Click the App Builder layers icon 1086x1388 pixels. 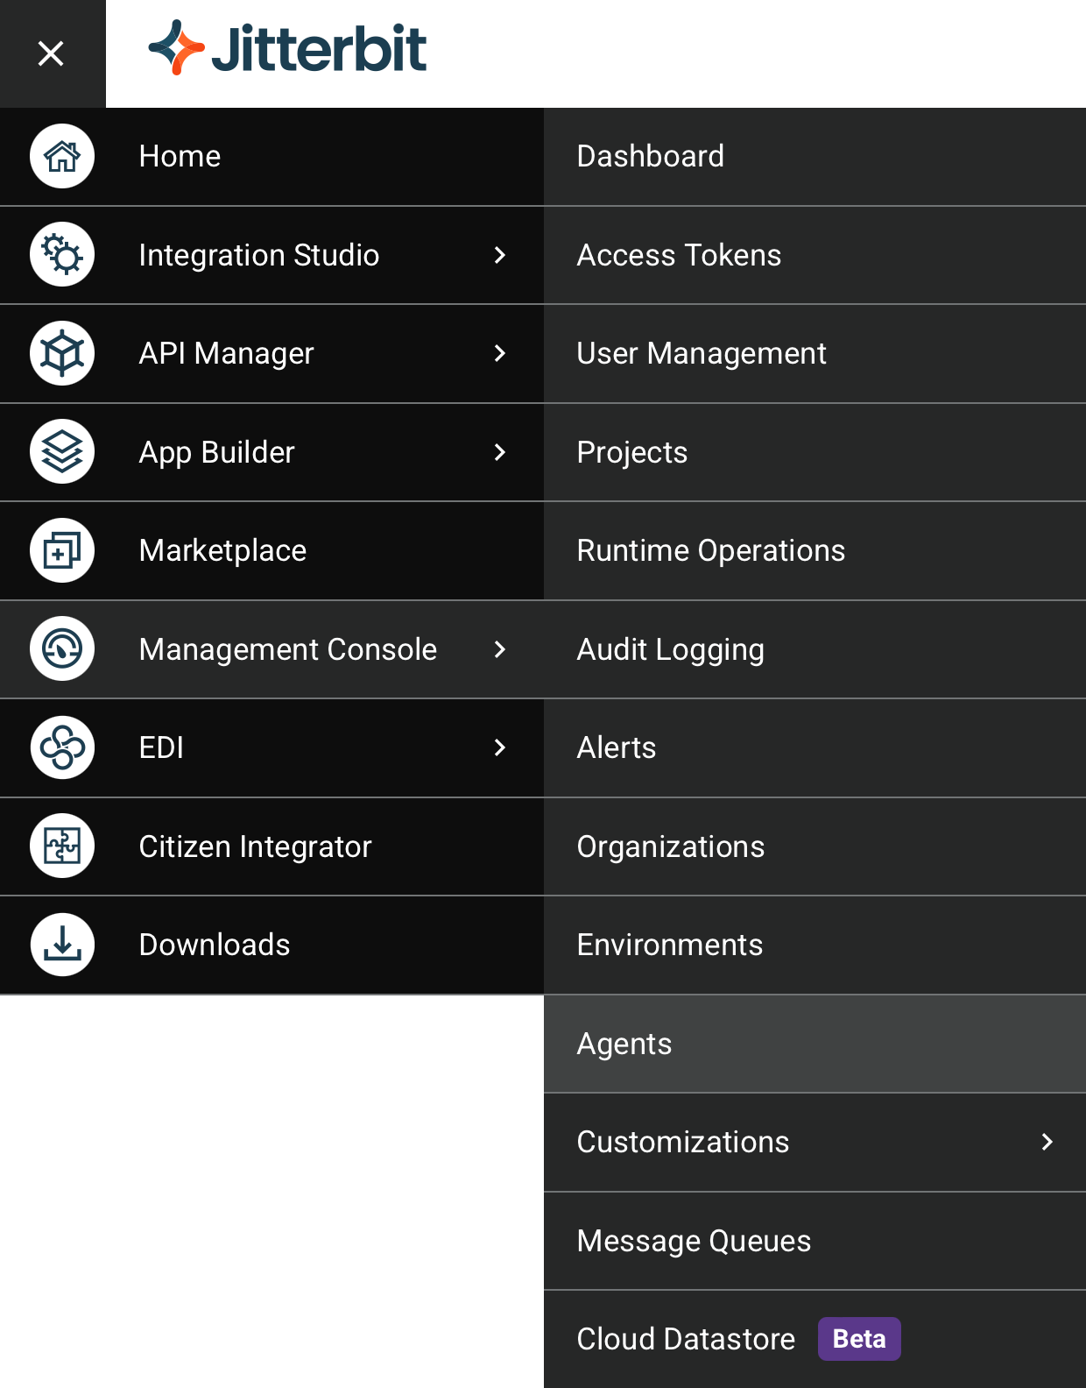pyautogui.click(x=62, y=452)
